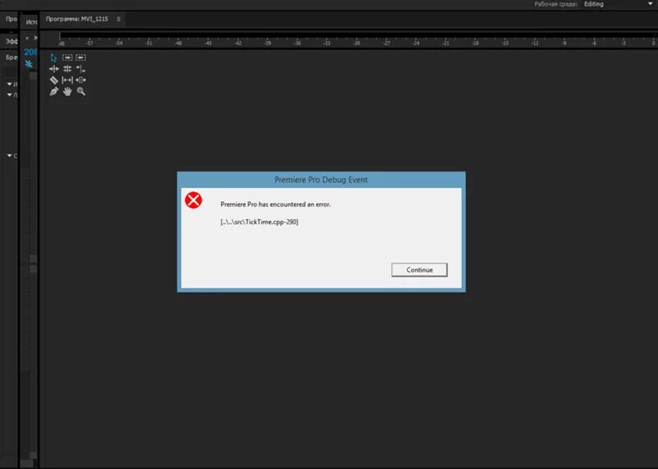This screenshot has width=658, height=469.
Task: Click 'Premiere Pro has encountered an error.' text
Action: click(276, 205)
